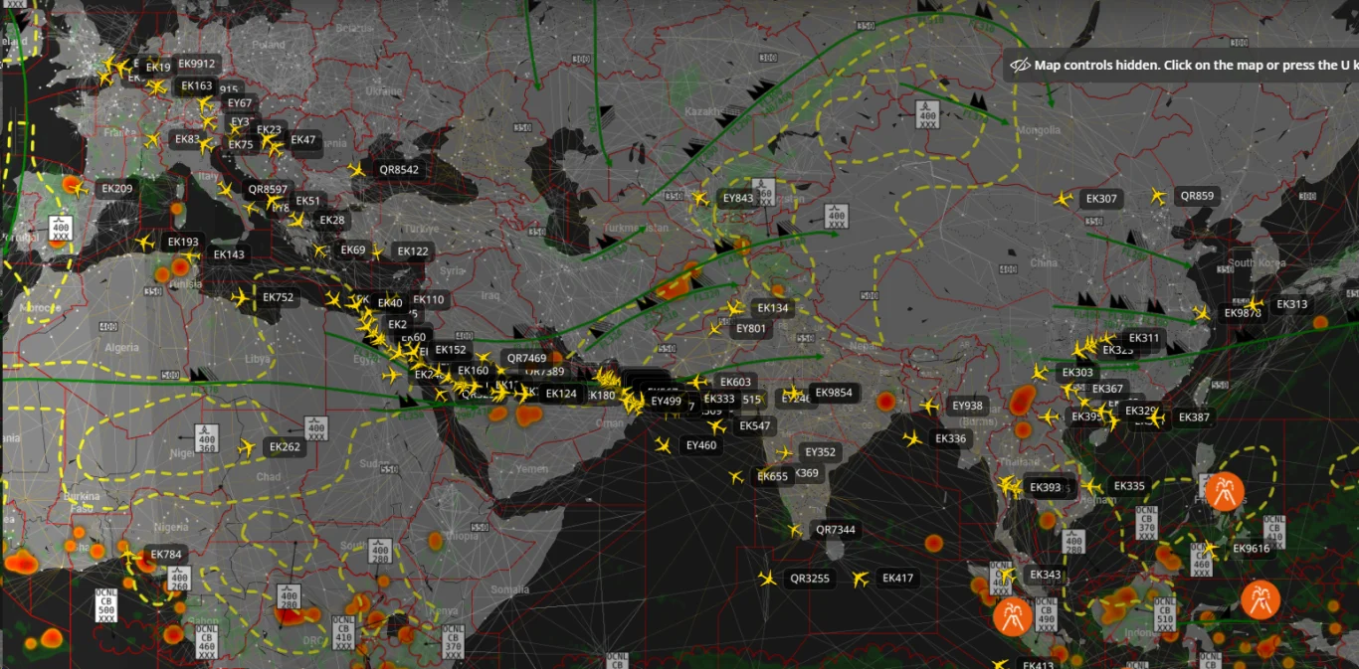Open flight label EK393
Screen dimensions: 1359x669
(1046, 487)
